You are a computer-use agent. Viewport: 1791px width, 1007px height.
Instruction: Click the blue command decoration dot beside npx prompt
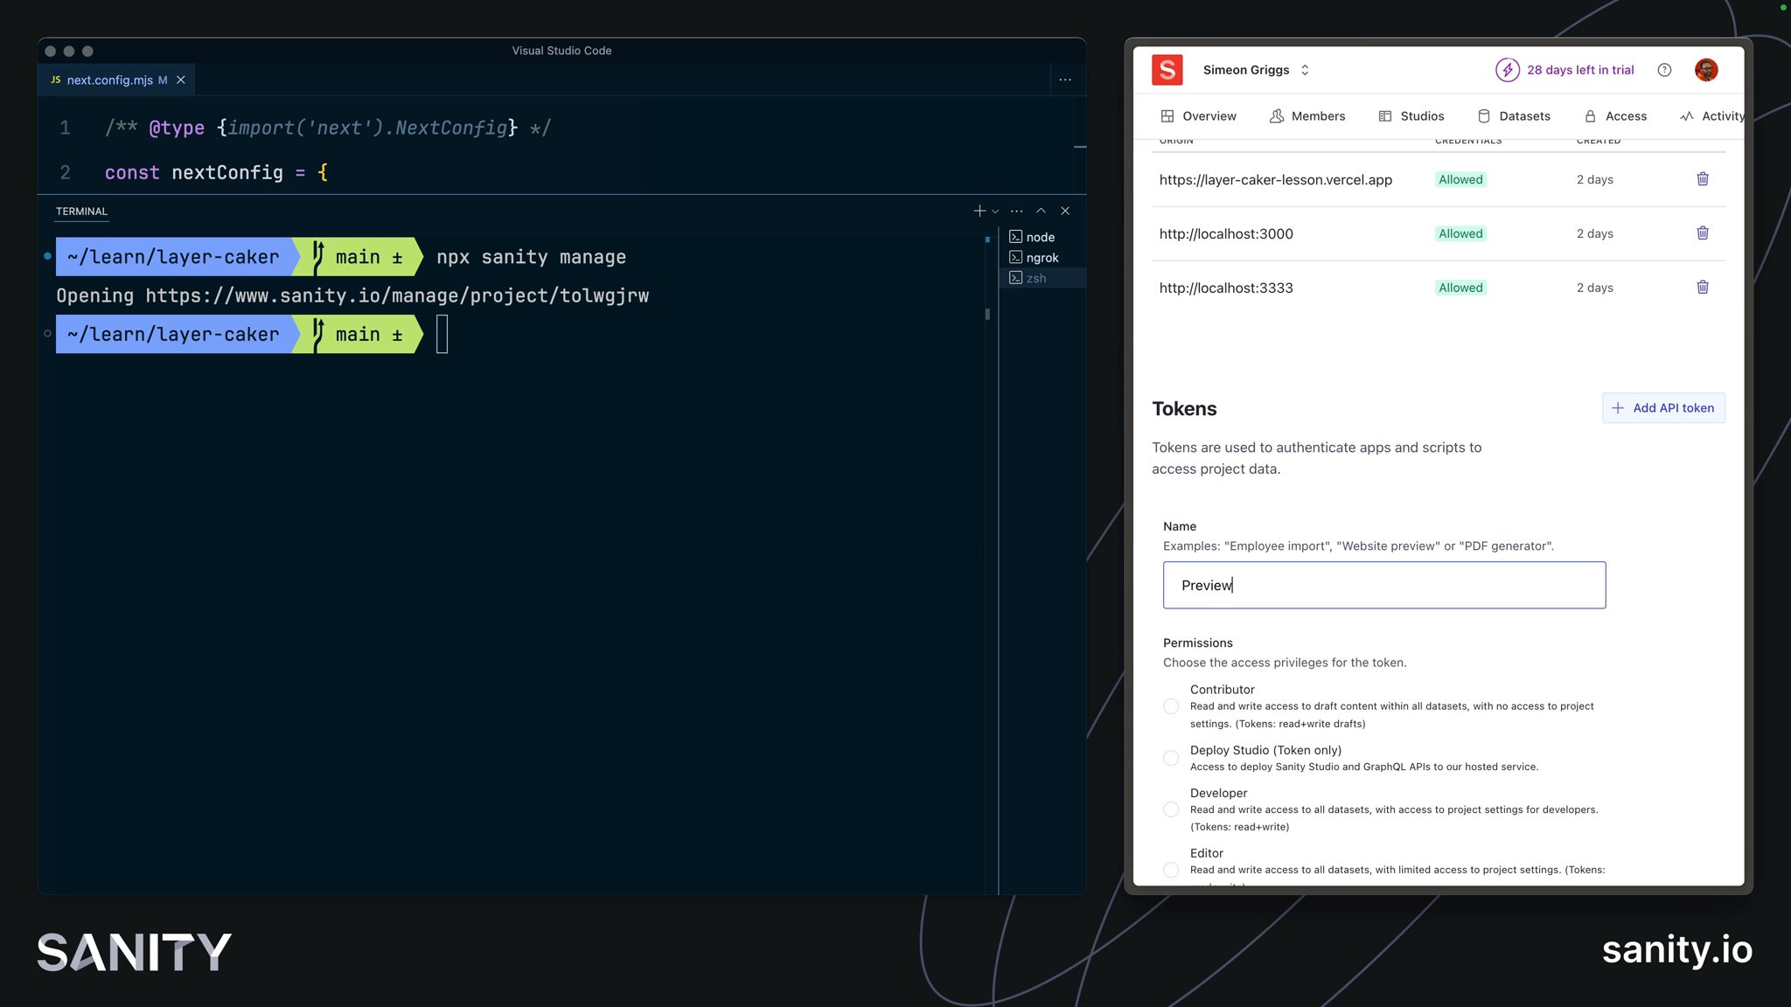[47, 256]
